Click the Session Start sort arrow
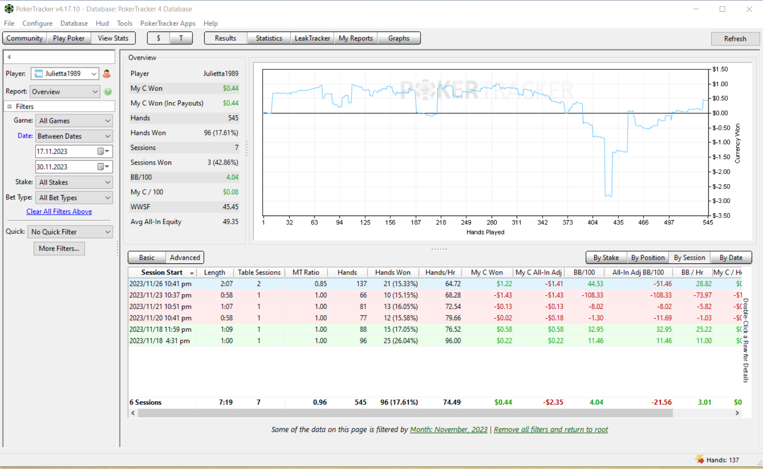 (x=192, y=273)
